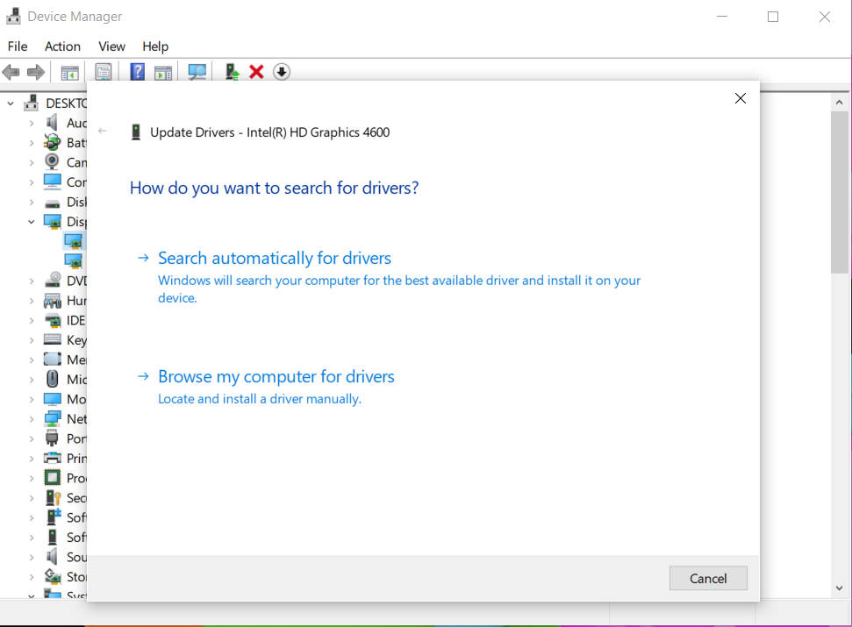Open the View menu
Screen dimensions: 852x627
coord(111,46)
